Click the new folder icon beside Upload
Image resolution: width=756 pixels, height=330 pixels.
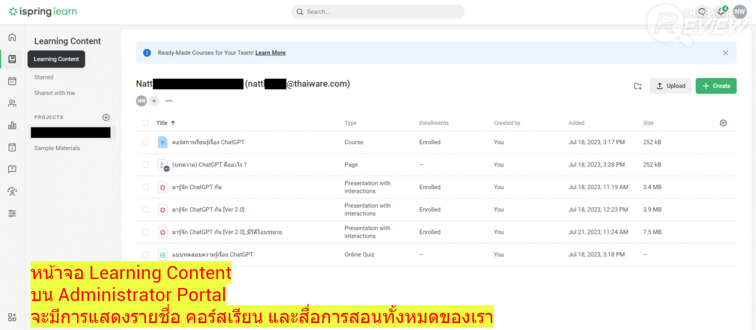click(x=637, y=86)
